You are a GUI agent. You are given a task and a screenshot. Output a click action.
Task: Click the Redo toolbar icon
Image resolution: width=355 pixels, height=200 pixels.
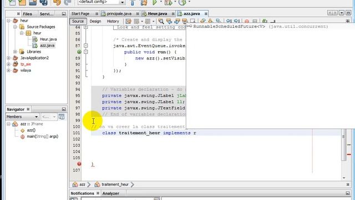pyautogui.click(x=67, y=2)
